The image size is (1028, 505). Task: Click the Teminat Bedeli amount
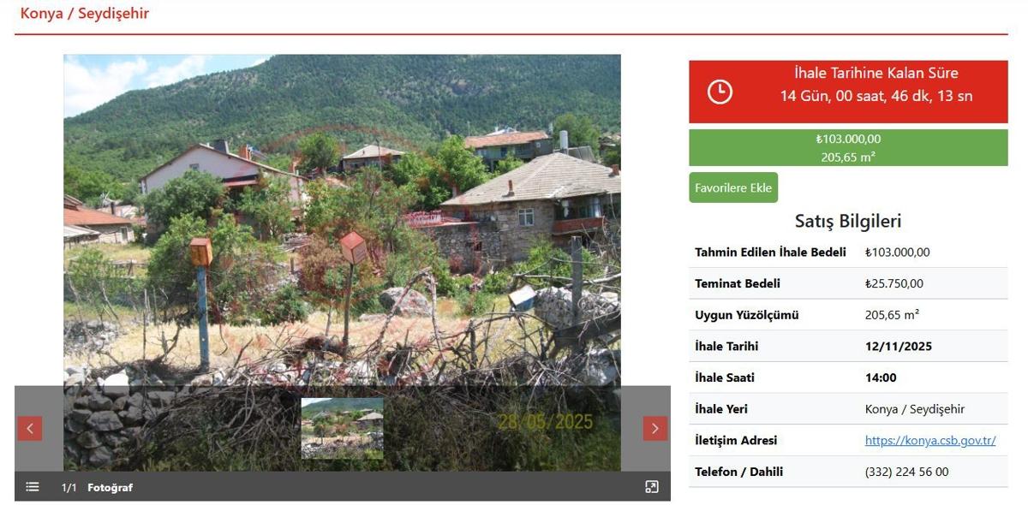pos(894,283)
